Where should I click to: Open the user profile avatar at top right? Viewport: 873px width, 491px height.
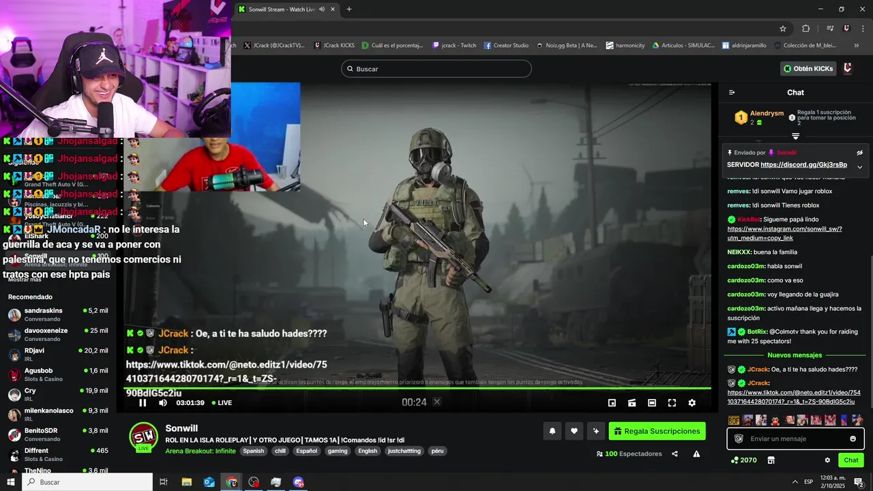pyautogui.click(x=848, y=69)
